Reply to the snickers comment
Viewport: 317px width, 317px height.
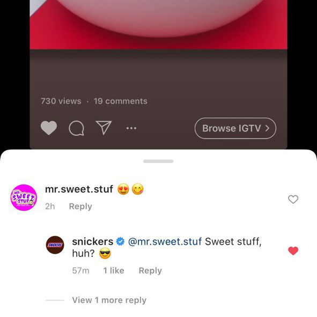[150, 270]
